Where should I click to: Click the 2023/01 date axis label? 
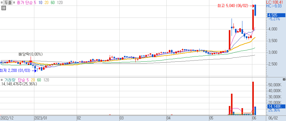(41, 118)
